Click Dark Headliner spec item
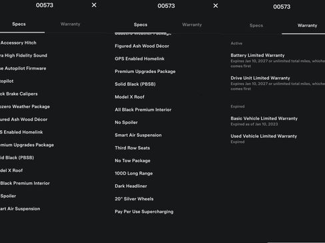The height and width of the screenshot is (243, 325). [131, 186]
